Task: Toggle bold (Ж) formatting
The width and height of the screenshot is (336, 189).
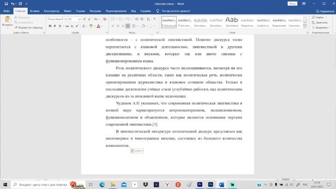Action: 50,26
